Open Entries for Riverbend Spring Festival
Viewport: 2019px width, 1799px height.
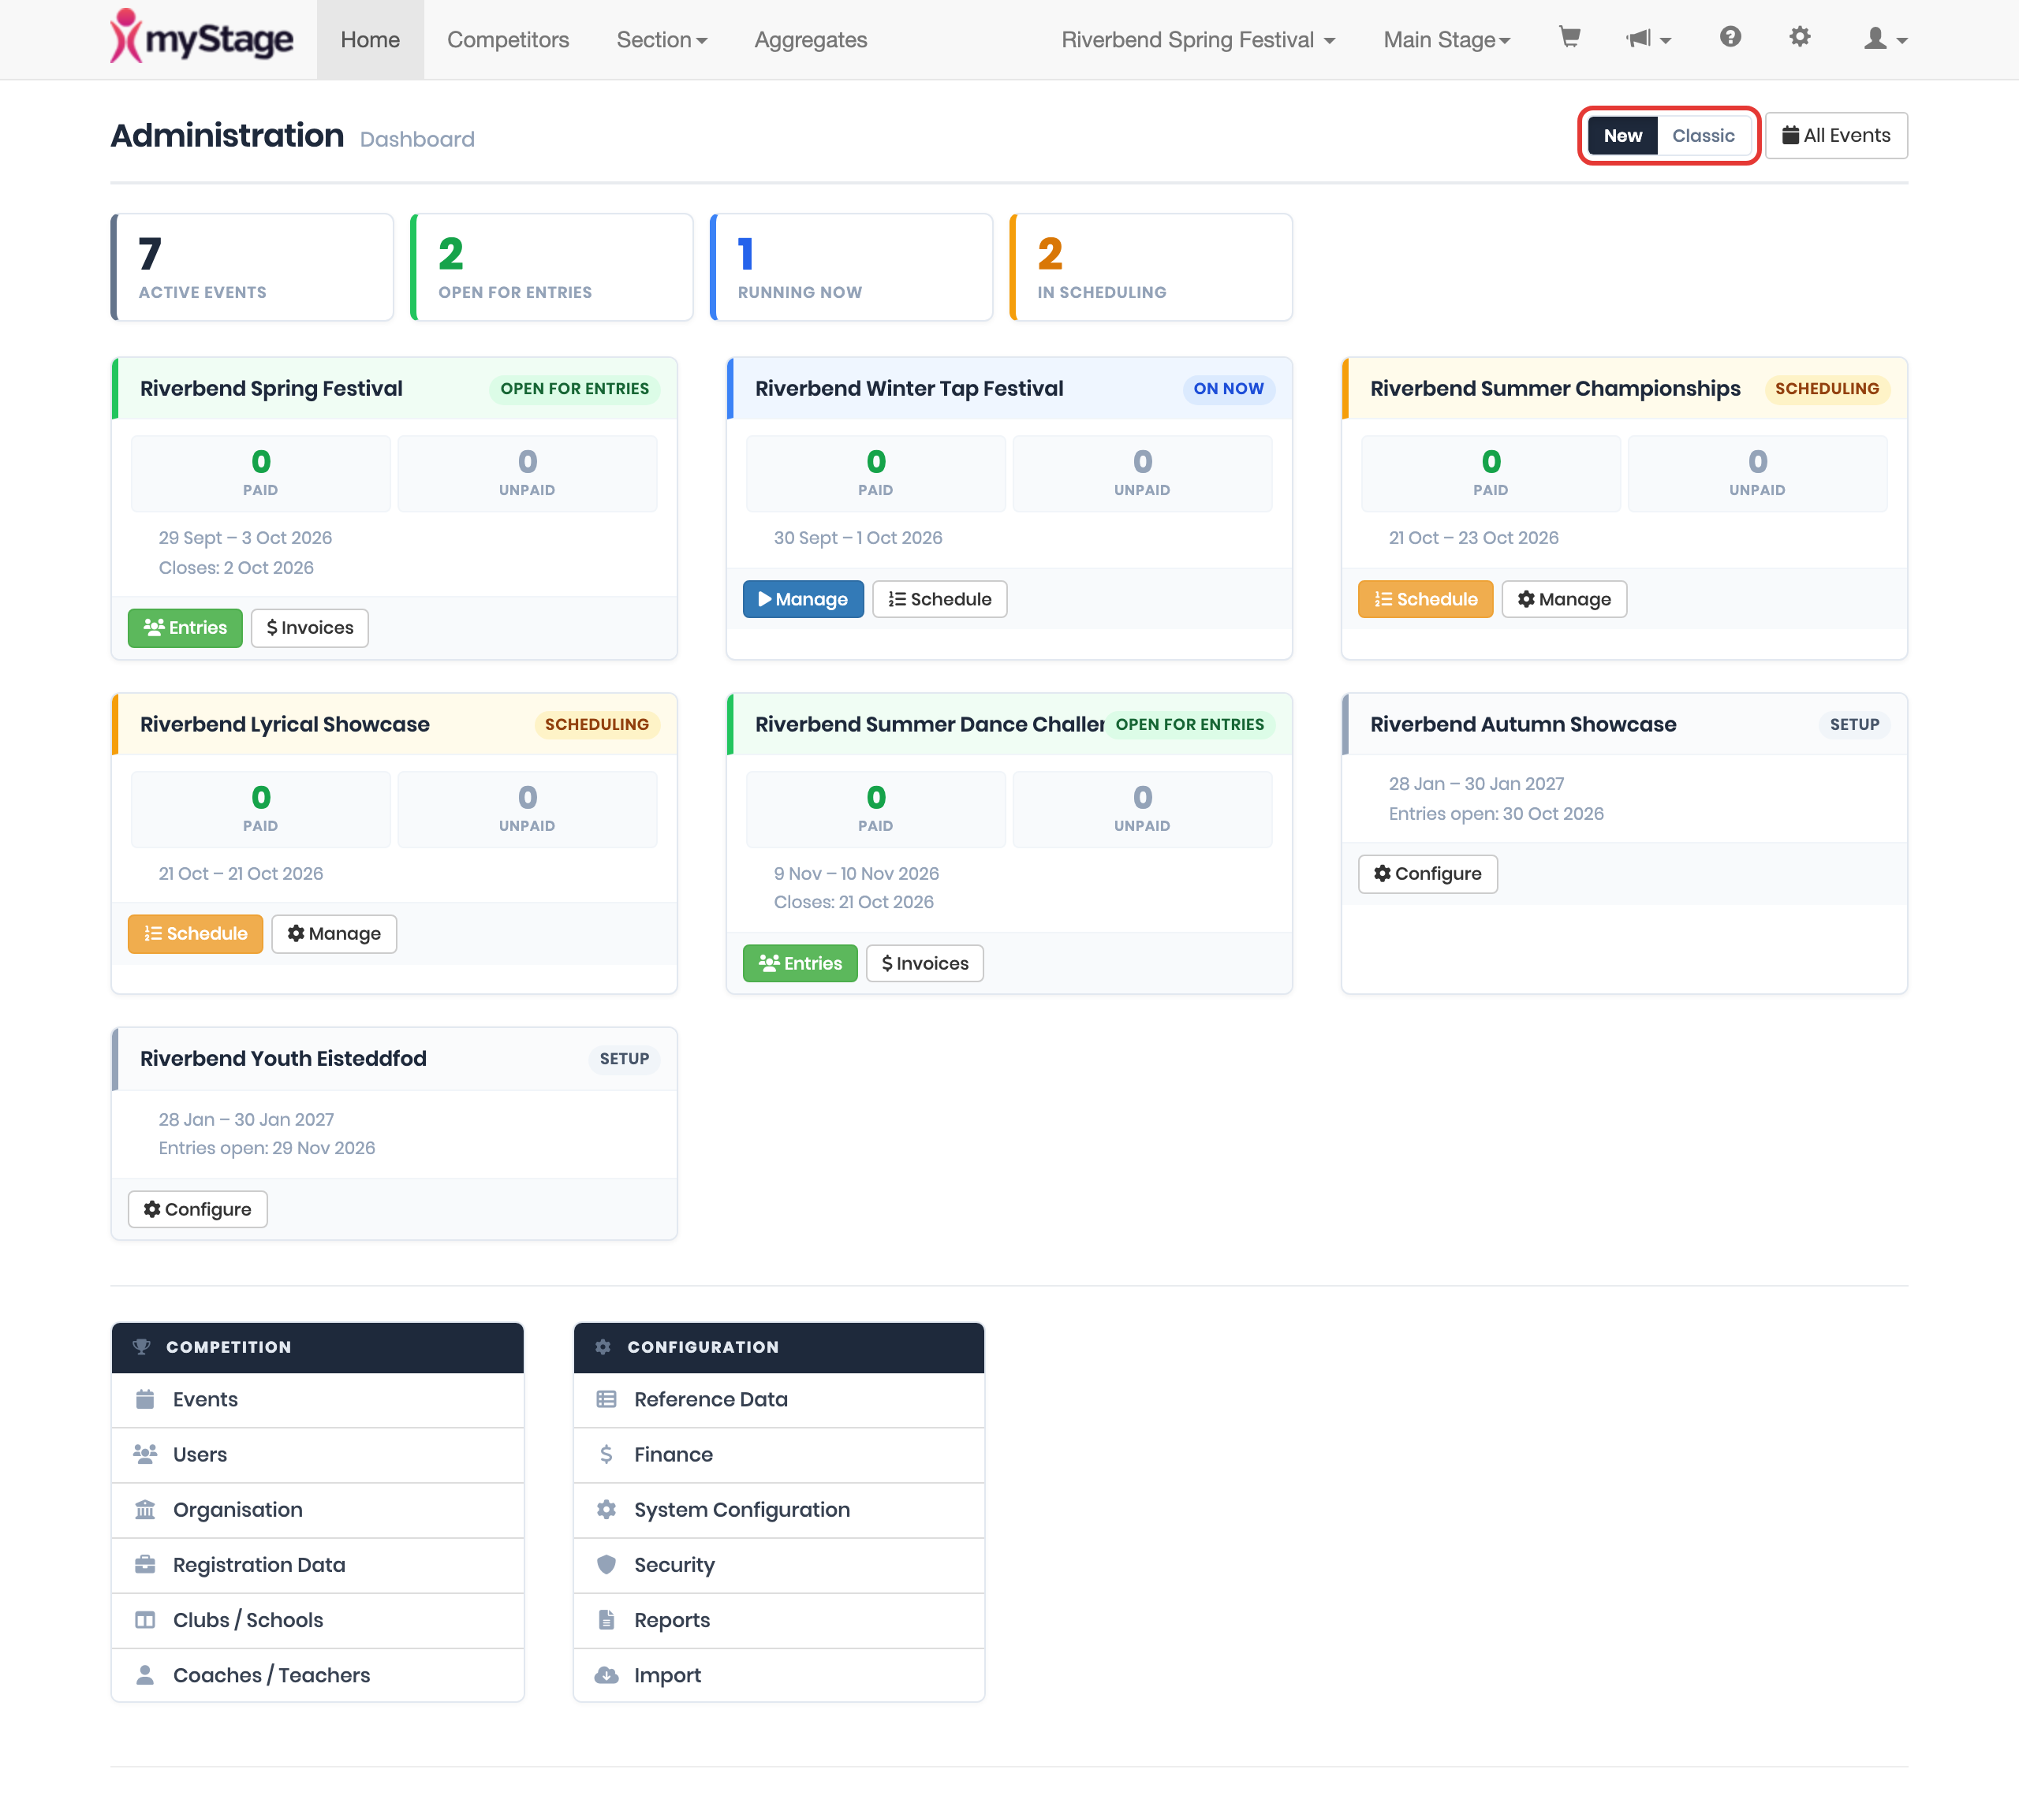[185, 628]
